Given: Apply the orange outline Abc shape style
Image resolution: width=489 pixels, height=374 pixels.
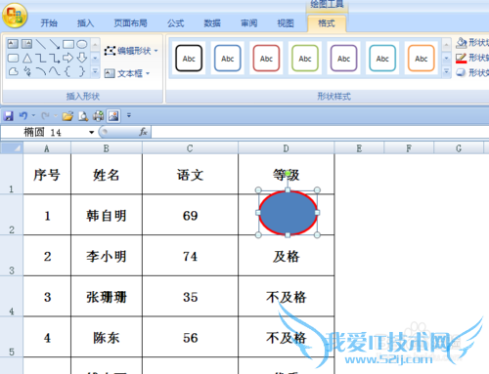Looking at the screenshot, I should click(422, 59).
